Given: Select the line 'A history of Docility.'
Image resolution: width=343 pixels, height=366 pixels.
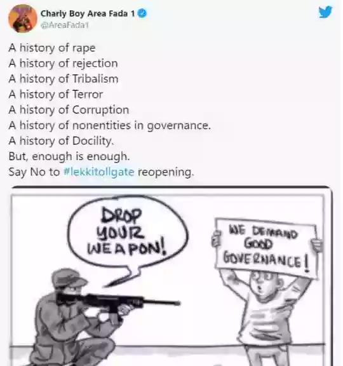Looking at the screenshot, I should click(62, 141).
